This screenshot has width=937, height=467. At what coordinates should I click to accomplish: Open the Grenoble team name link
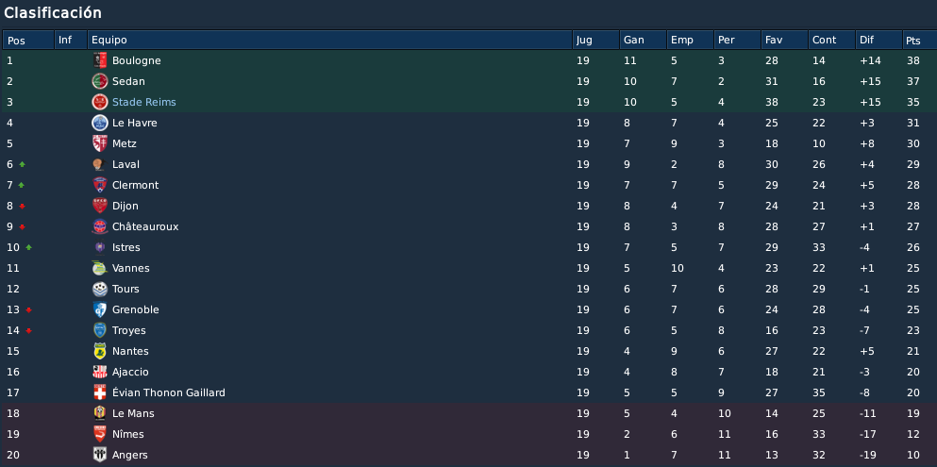tap(136, 310)
